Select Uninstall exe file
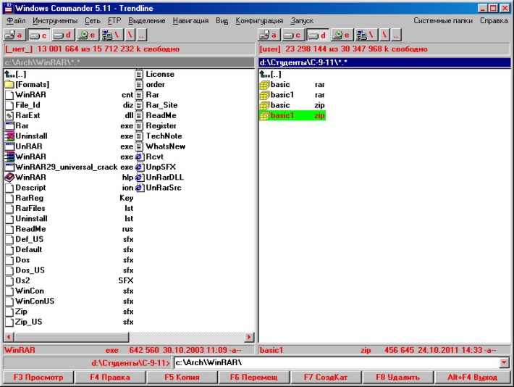This screenshot has height=387, width=514. (69, 136)
